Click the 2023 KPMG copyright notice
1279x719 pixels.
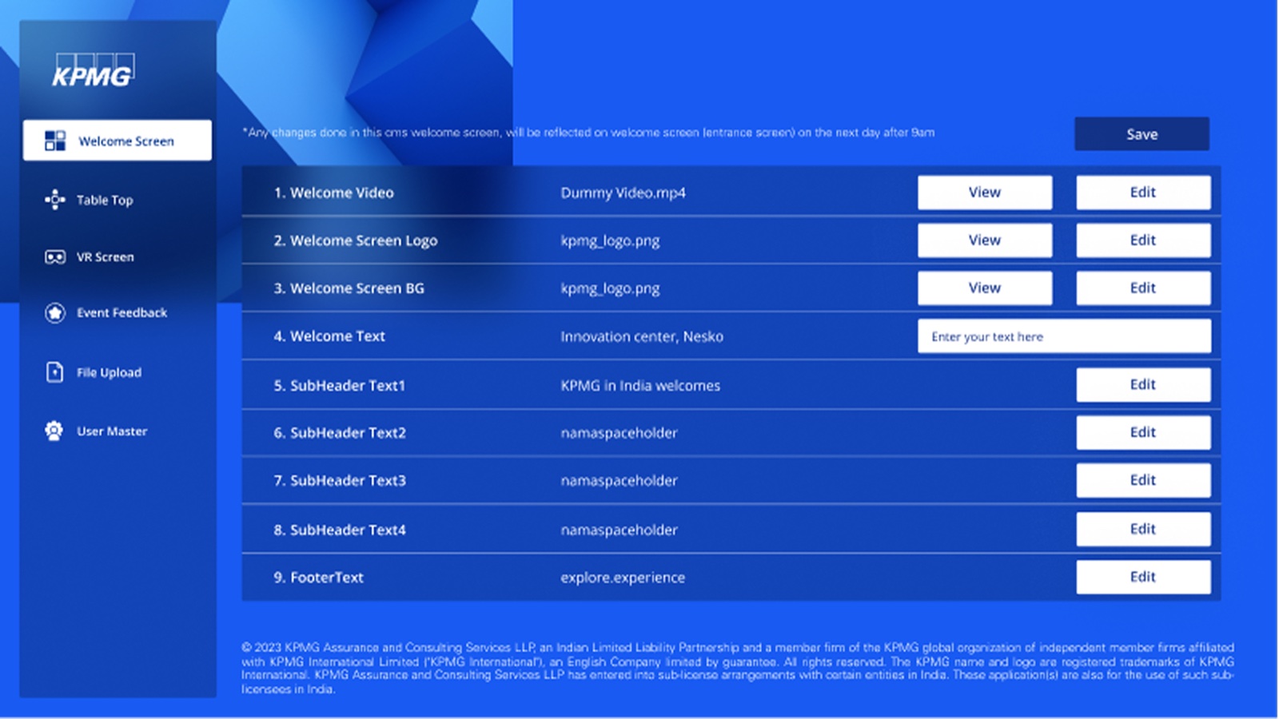[x=738, y=668]
